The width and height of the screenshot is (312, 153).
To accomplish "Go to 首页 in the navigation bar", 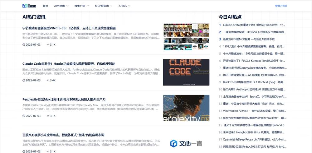I will 46,6.
